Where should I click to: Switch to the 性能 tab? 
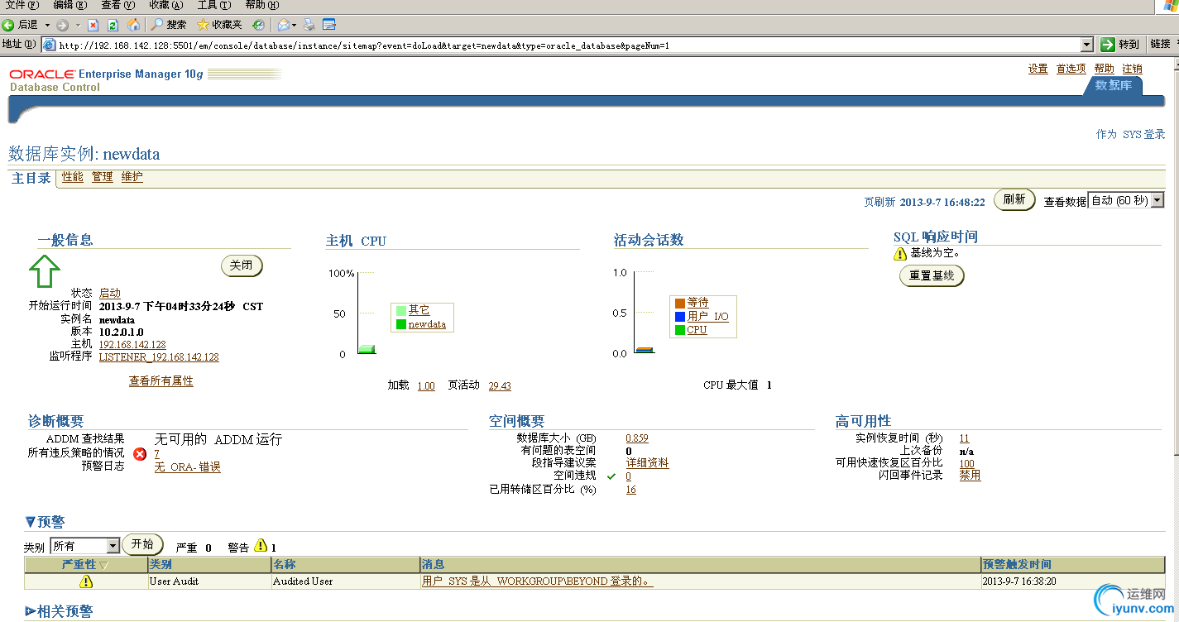(x=73, y=177)
